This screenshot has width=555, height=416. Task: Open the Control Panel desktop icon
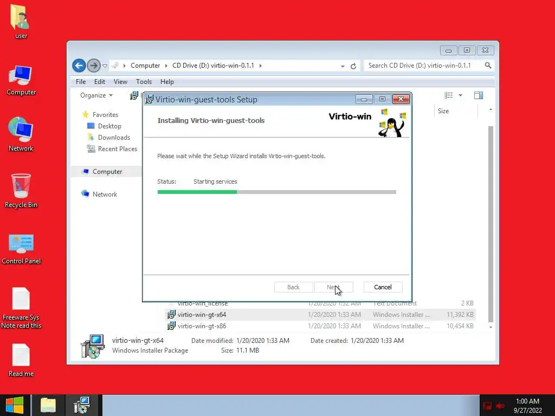(x=21, y=248)
